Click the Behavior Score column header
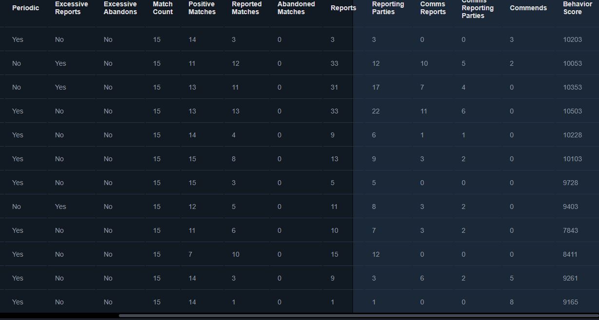Screen dimensions: 599x320 click(x=577, y=8)
